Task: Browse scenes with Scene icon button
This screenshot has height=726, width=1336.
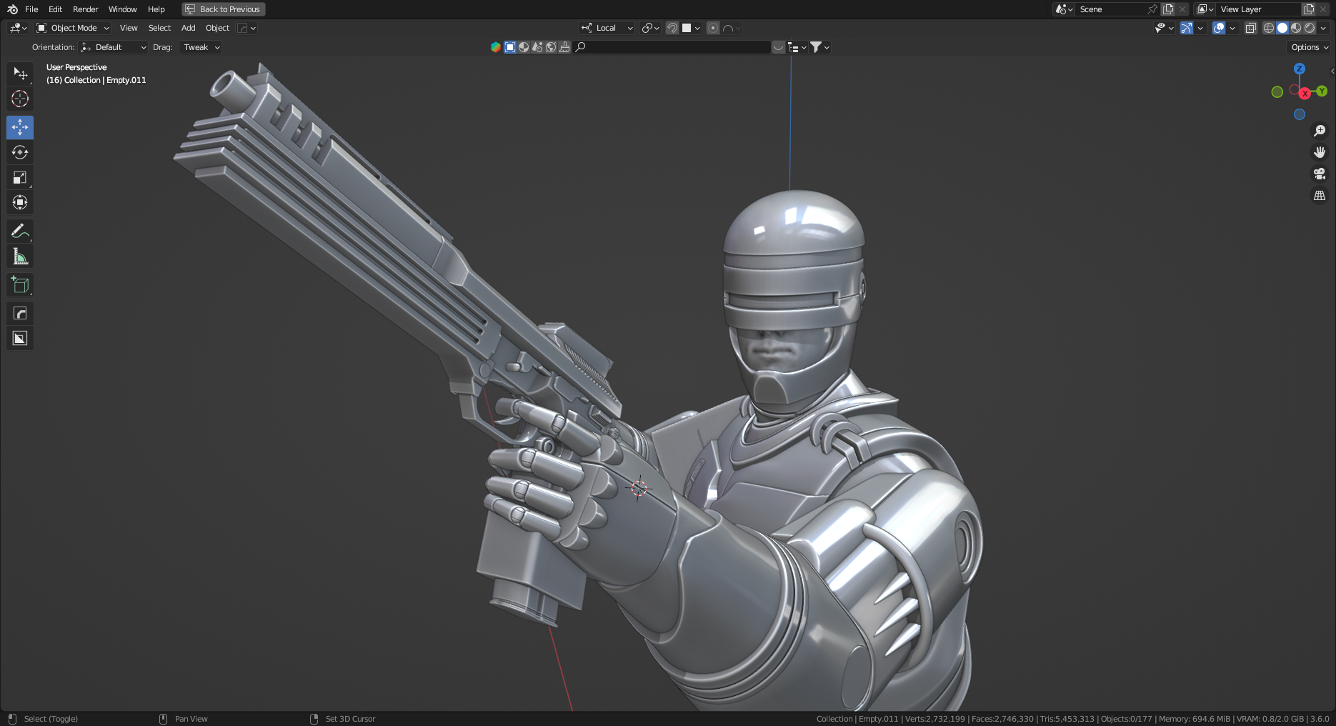Action: [1064, 9]
